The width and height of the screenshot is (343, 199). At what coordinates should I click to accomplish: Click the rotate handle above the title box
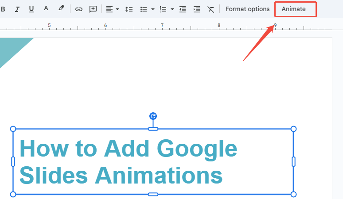[x=153, y=116]
